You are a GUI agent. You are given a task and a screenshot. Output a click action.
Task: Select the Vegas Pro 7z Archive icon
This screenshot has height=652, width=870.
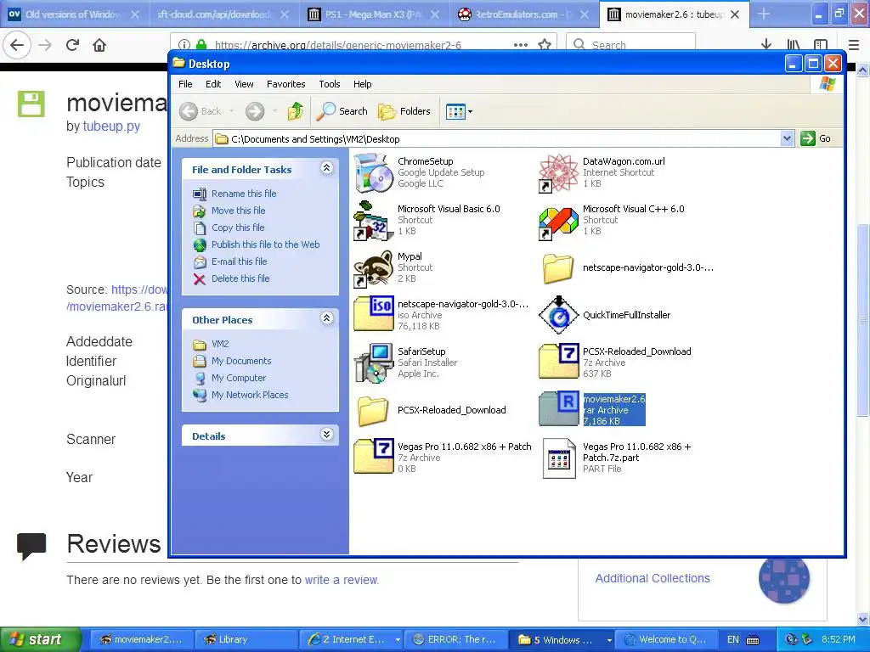(374, 456)
